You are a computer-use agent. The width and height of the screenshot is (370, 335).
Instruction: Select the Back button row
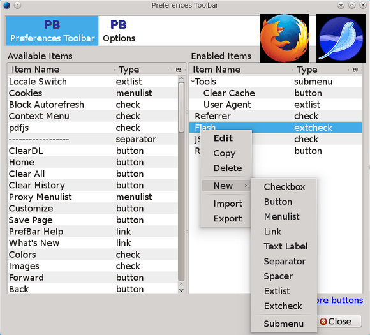pos(93,288)
